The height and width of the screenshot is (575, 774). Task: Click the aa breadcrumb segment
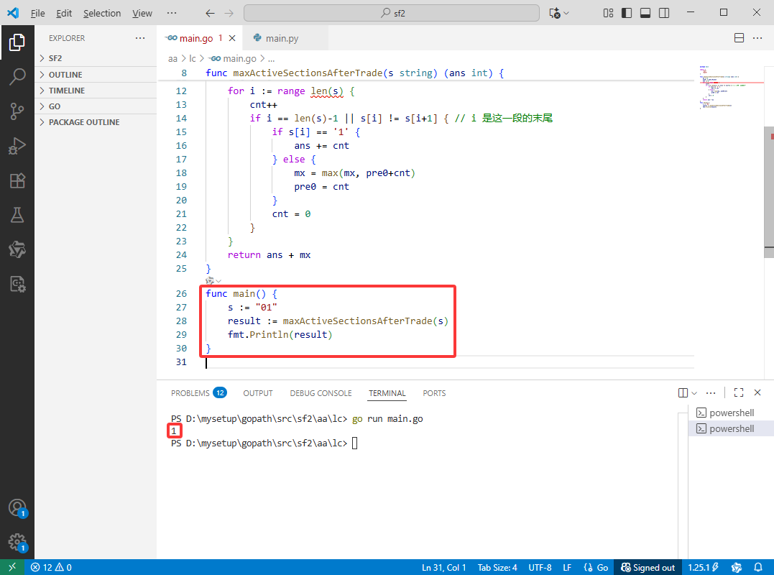(172, 58)
